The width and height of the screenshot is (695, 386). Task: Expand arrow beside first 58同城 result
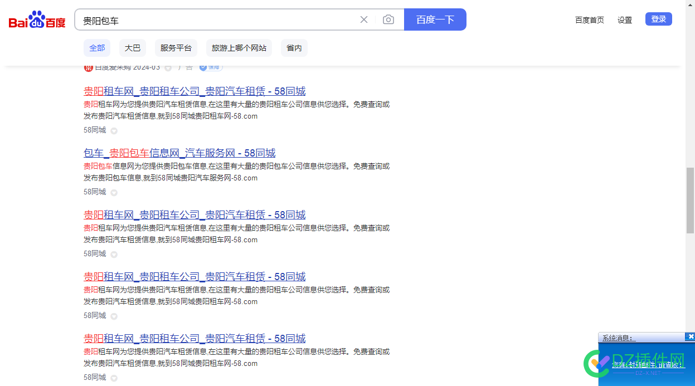[114, 131]
